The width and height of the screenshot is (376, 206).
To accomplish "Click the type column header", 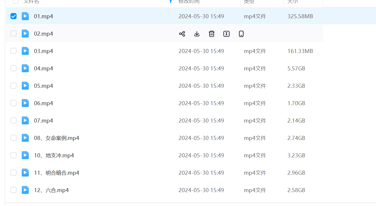I will coord(249,1).
